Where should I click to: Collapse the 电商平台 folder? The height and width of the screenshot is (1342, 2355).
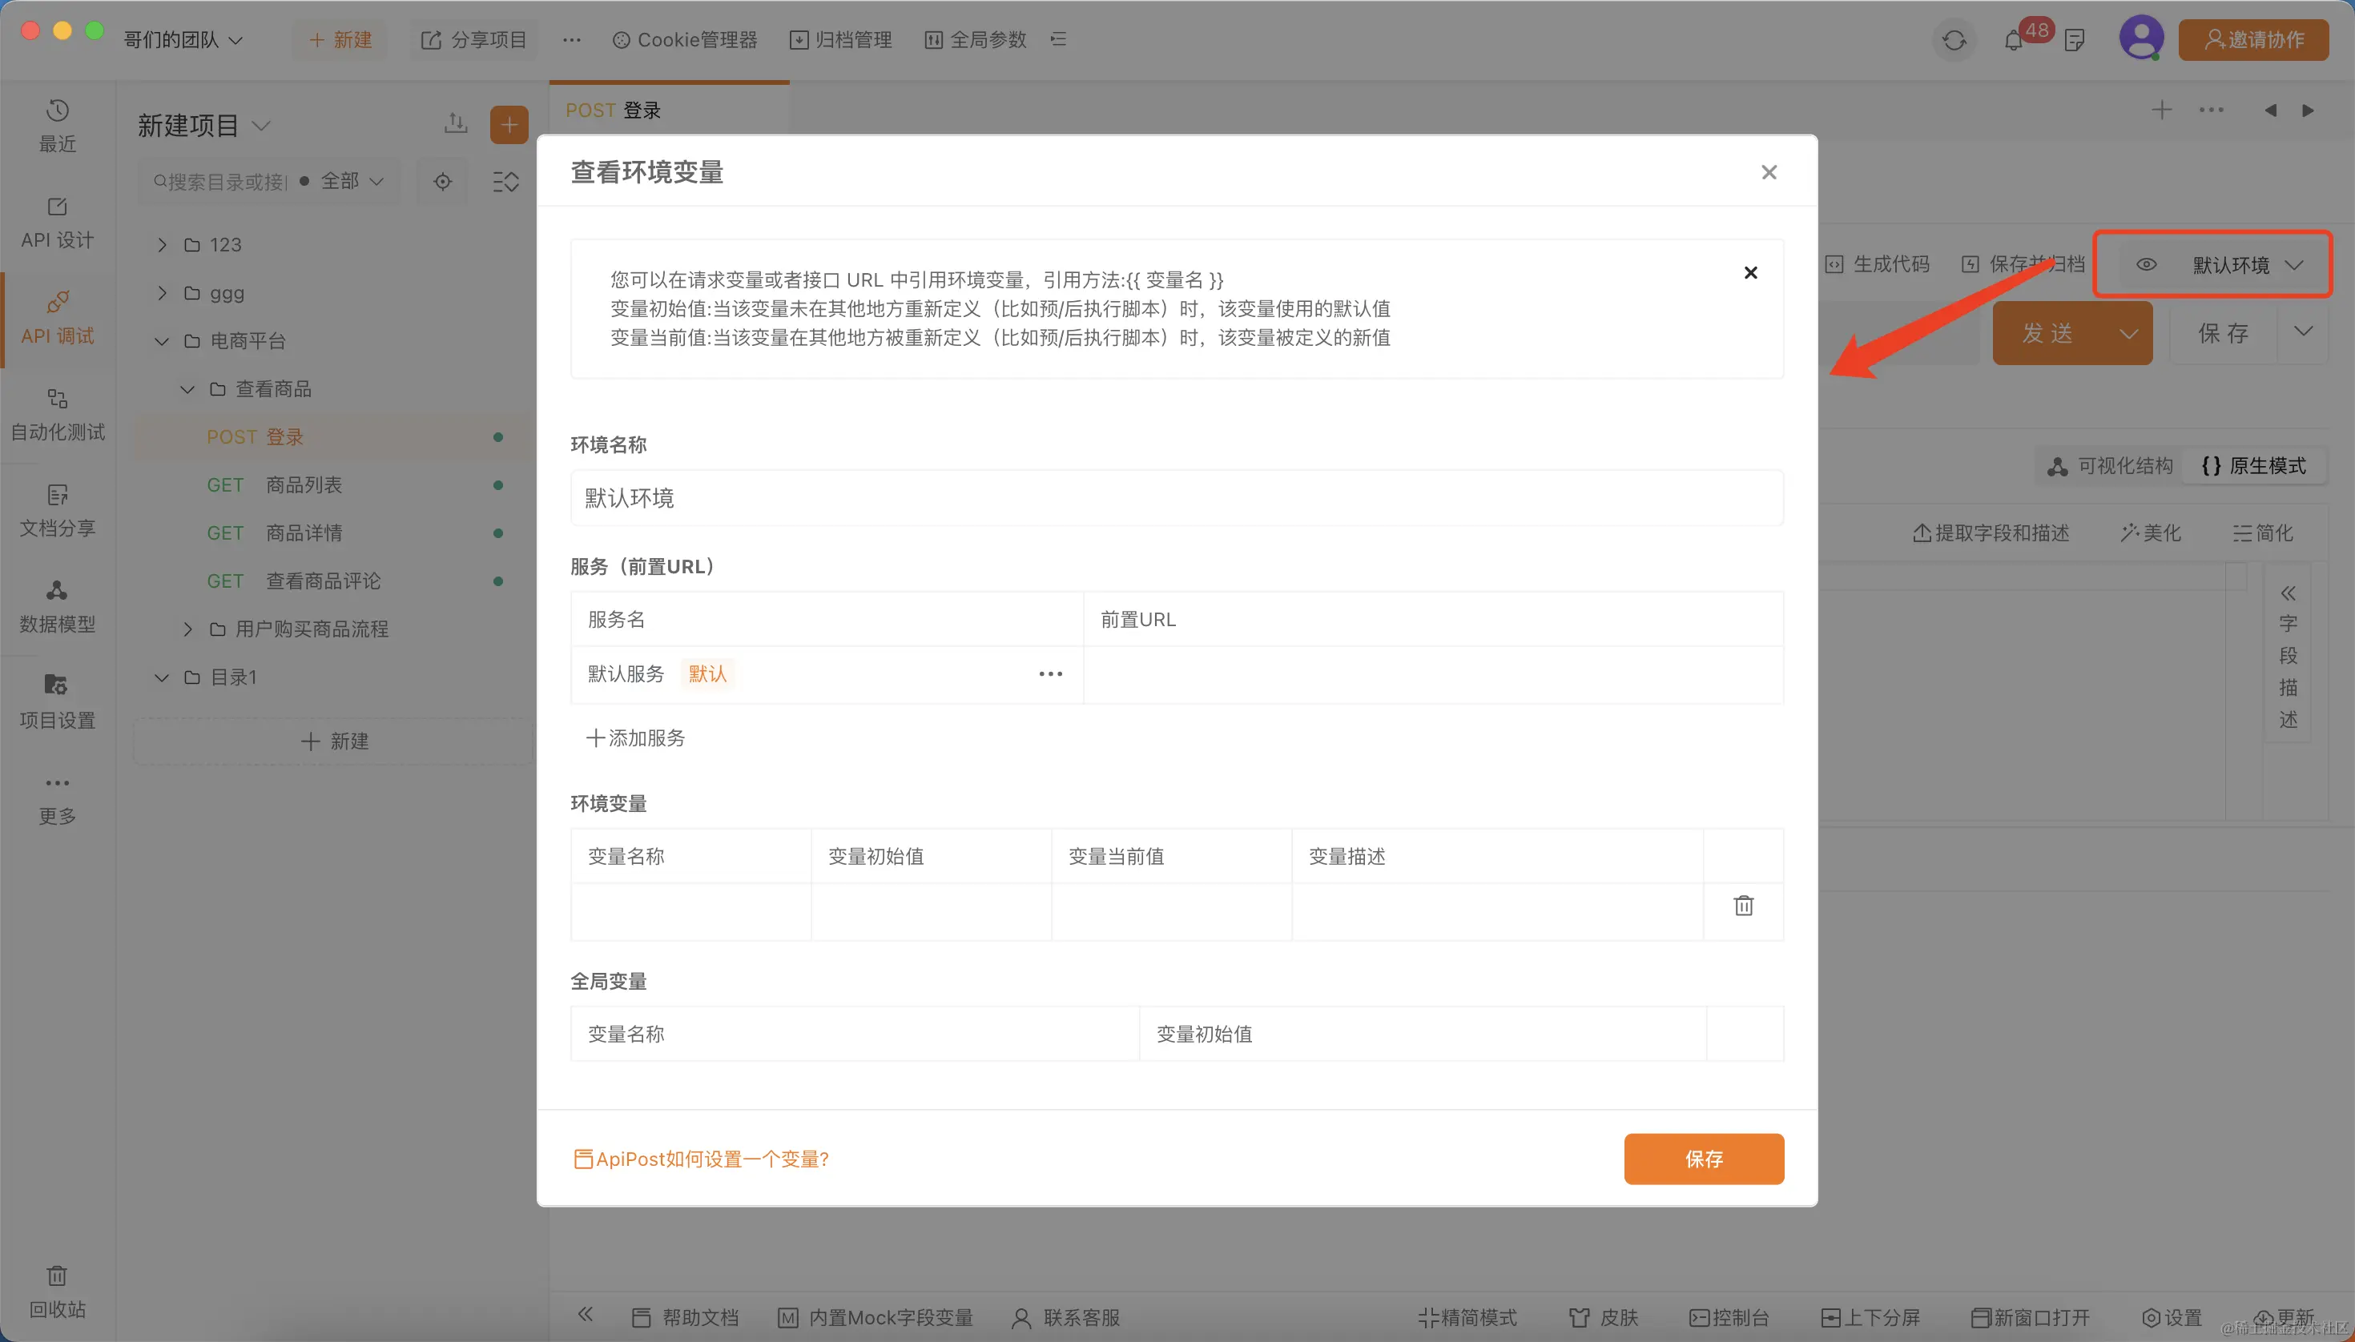(163, 341)
